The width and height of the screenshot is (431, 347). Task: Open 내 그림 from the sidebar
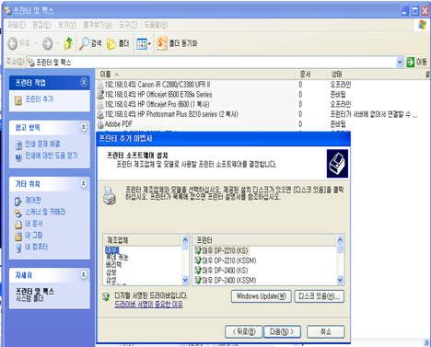(34, 236)
